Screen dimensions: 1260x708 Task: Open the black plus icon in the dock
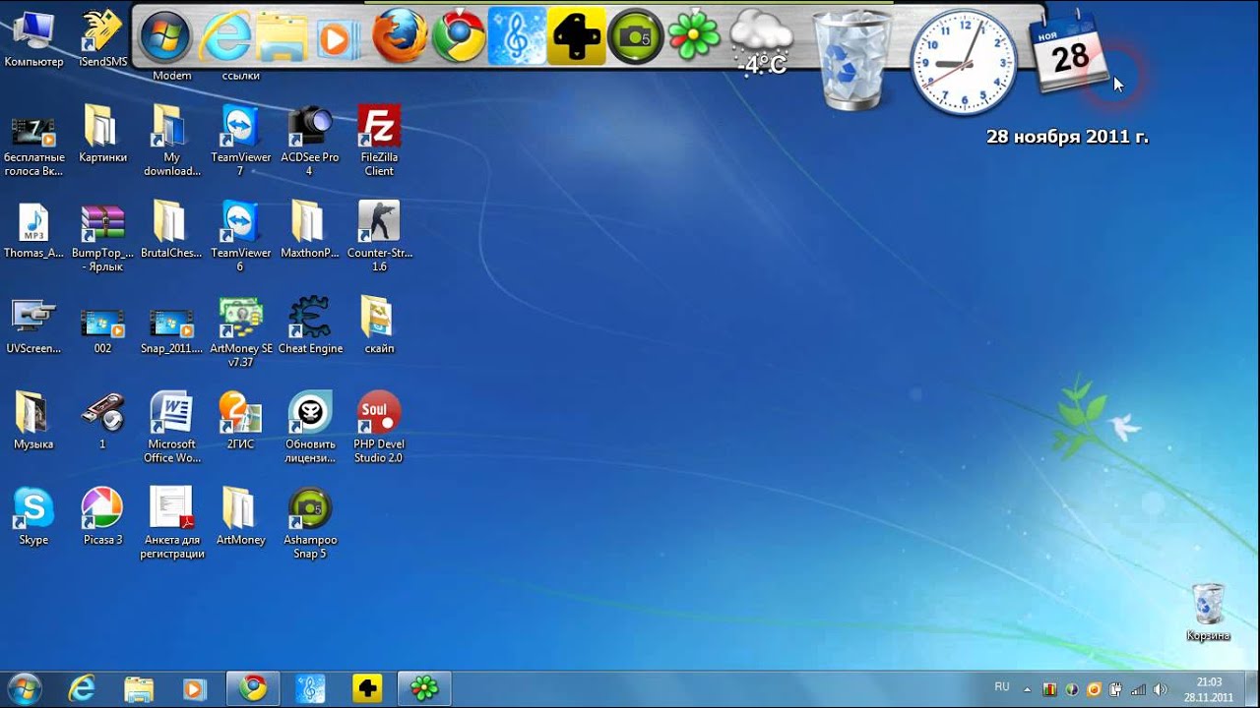(x=577, y=36)
